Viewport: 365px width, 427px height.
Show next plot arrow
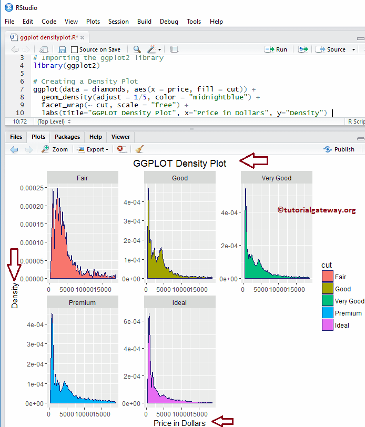tap(29, 149)
